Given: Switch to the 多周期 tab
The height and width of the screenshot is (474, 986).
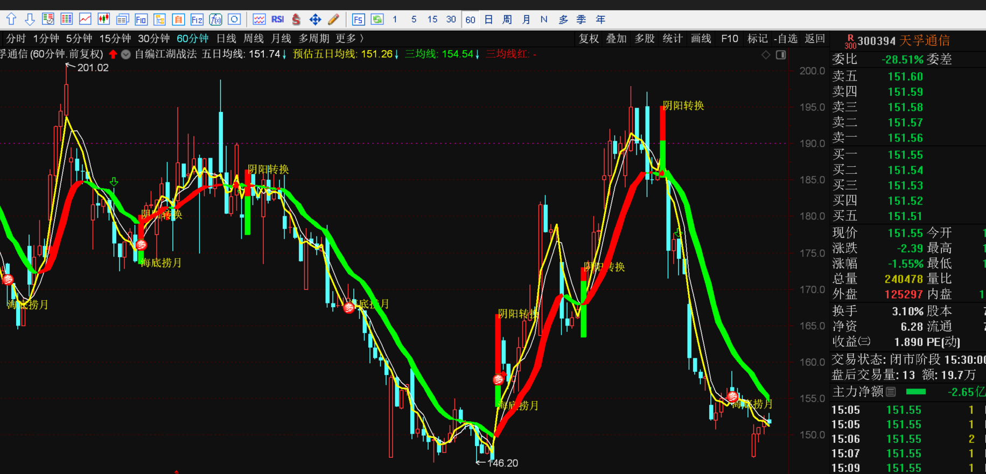Looking at the screenshot, I should (314, 39).
